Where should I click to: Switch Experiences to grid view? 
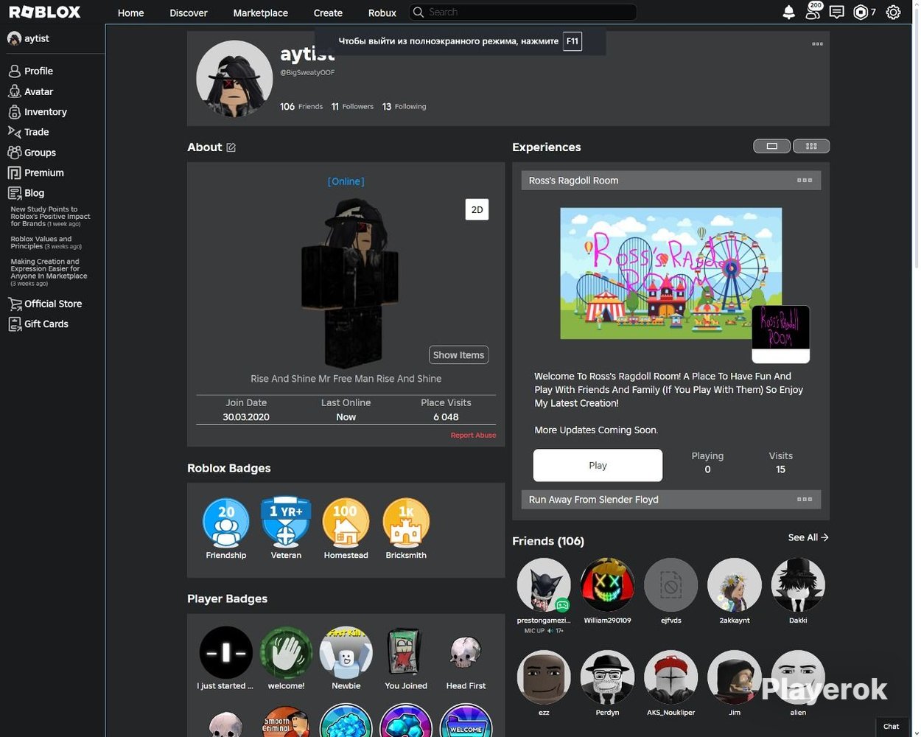(811, 146)
